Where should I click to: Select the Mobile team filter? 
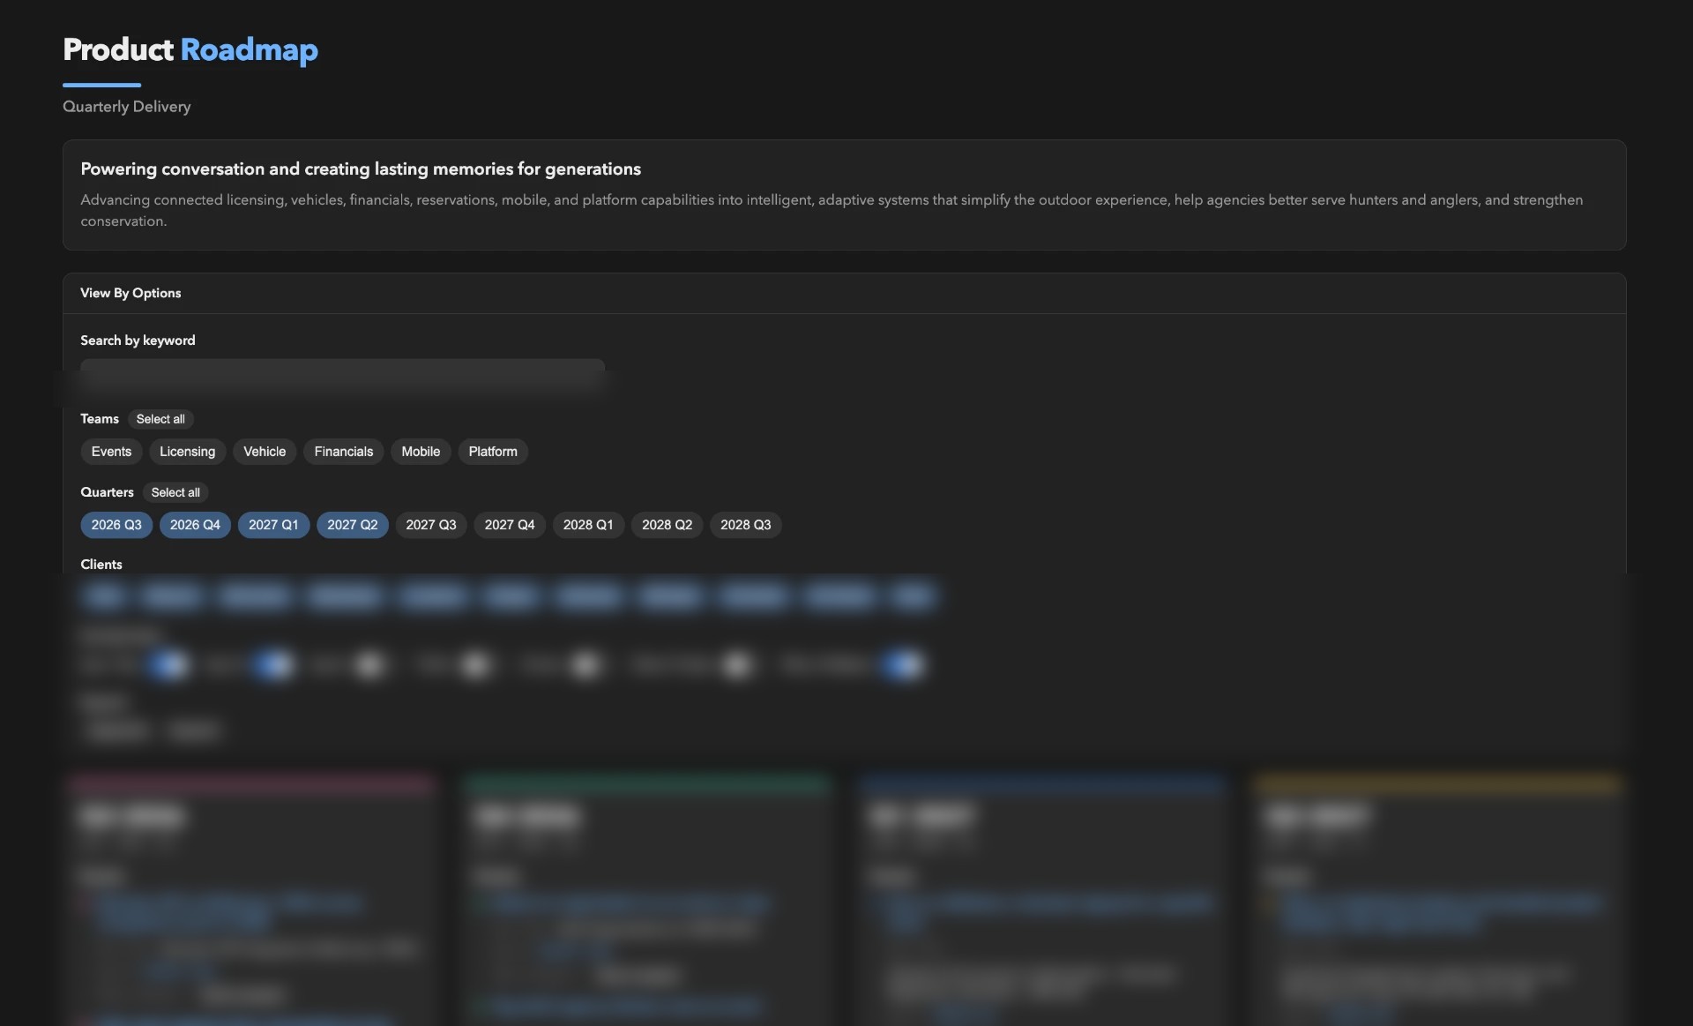(421, 452)
